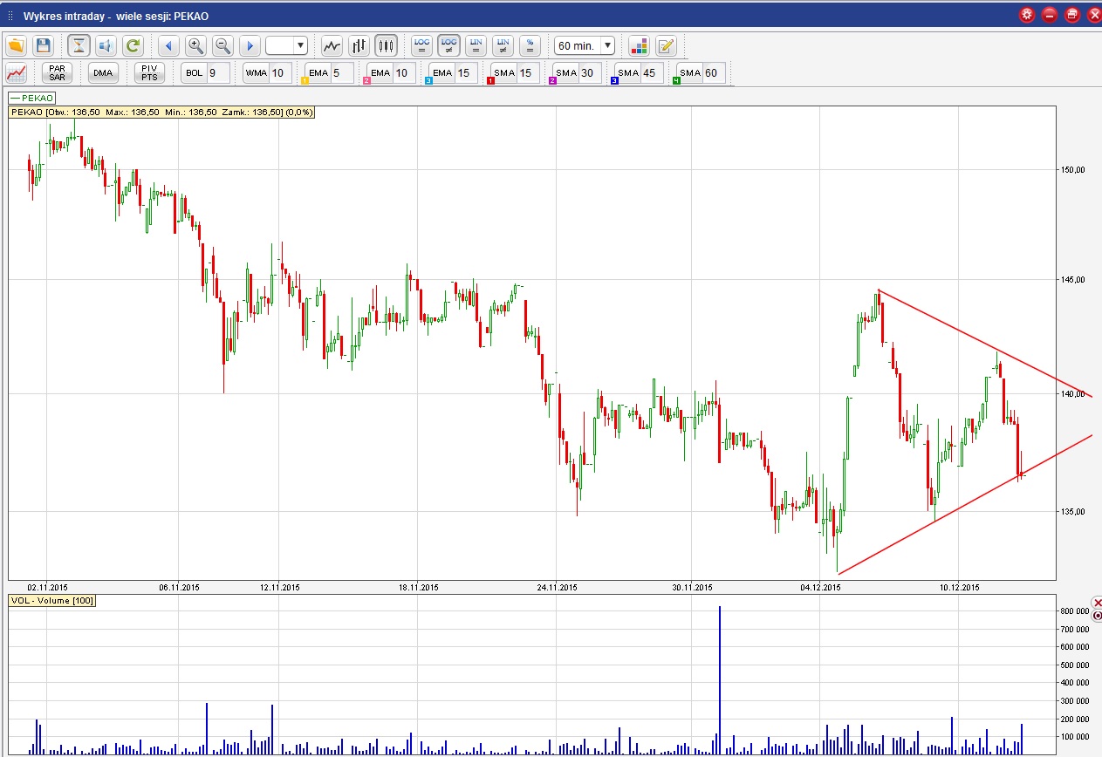Zoom out with the magnifier minus icon
Image resolution: width=1102 pixels, height=757 pixels.
222,45
